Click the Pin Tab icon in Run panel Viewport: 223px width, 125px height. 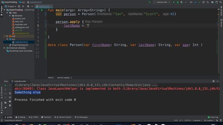[6, 108]
